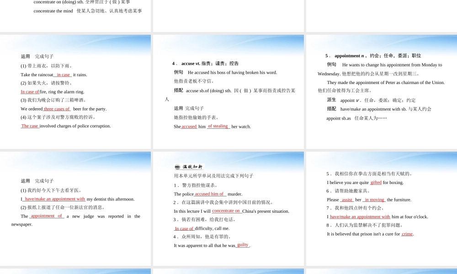Click '派生 appoint v.' derivative line
Viewport: 457px width, 274px height.
pos(371,100)
